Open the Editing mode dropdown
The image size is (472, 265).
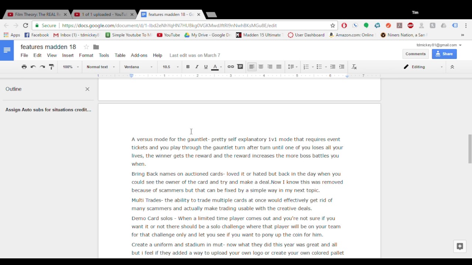(x=423, y=67)
